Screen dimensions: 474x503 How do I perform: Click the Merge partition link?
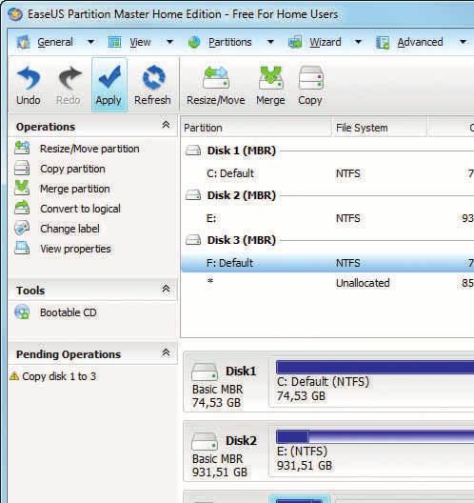[x=75, y=189]
